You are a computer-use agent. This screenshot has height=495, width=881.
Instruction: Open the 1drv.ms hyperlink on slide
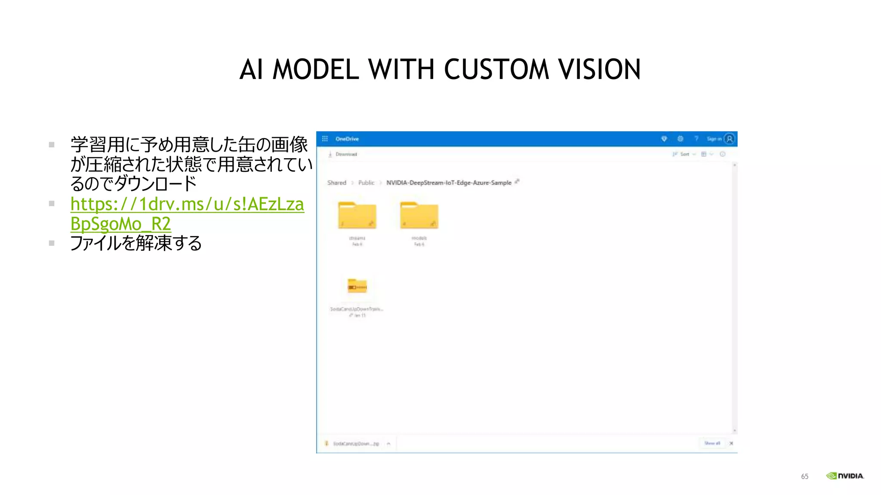point(187,214)
